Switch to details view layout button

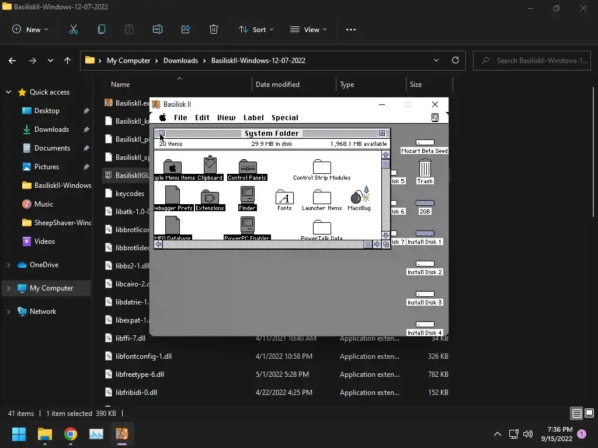(x=576, y=414)
